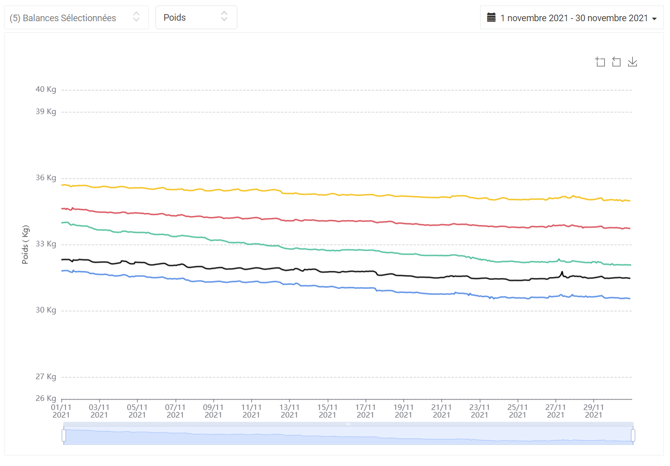
Task: Click the 15/11 2021 date label
Action: coord(327,411)
